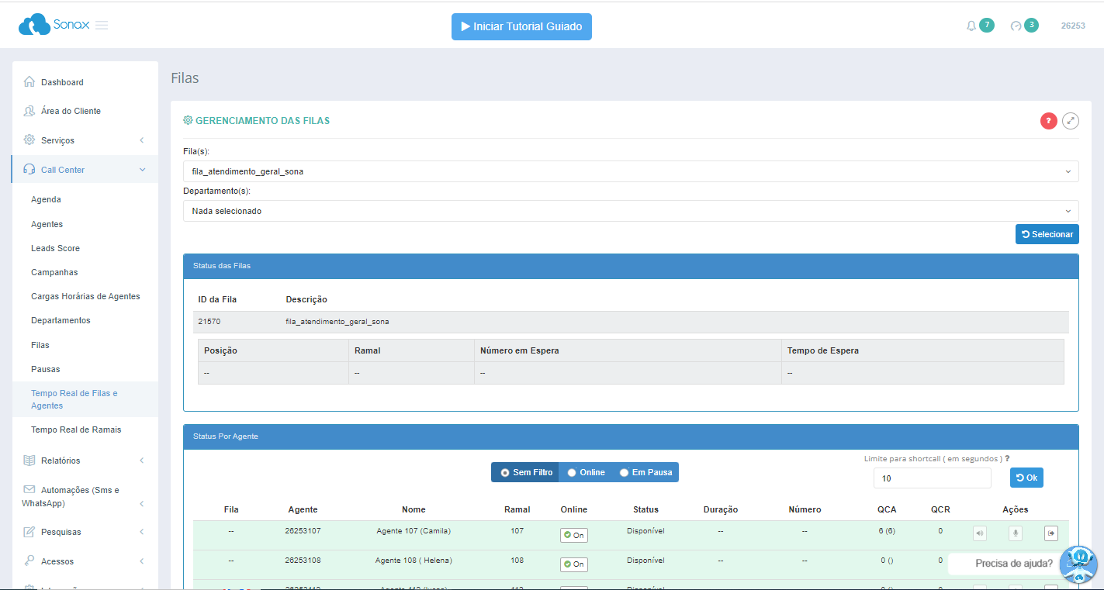Screen dimensions: 1104x590
Task: Toggle the hamburger sidebar menu icon
Action: (102, 26)
